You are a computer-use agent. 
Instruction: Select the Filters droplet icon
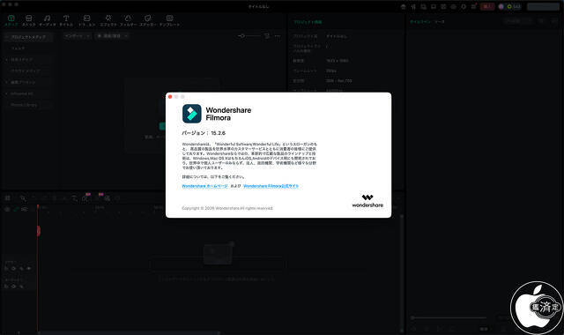coord(128,20)
